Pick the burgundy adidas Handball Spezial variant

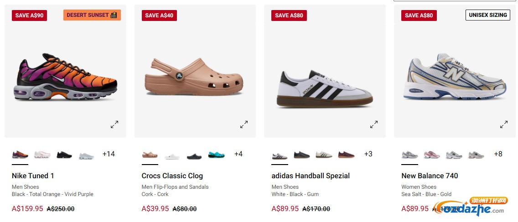pos(346,155)
